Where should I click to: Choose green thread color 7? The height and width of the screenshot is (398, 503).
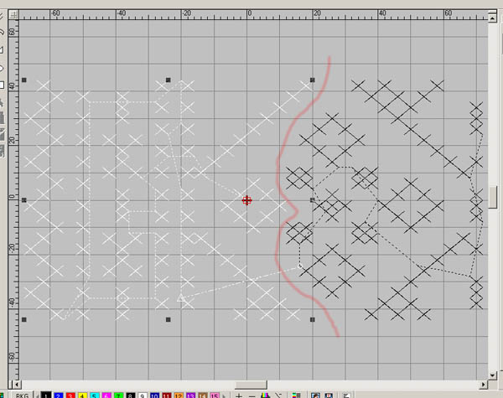point(118,395)
